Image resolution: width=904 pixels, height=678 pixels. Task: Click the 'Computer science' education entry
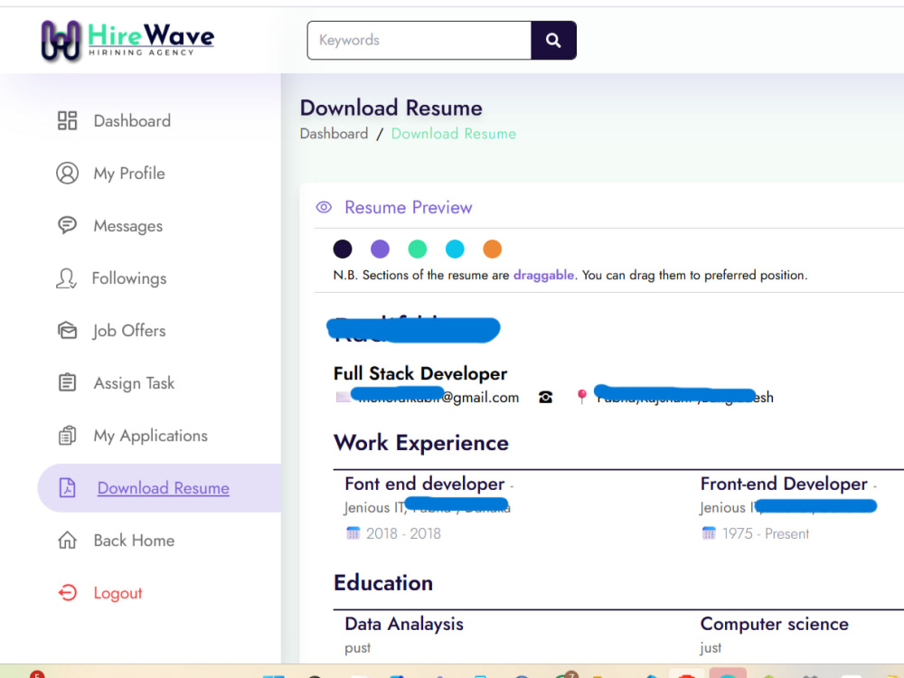point(775,624)
